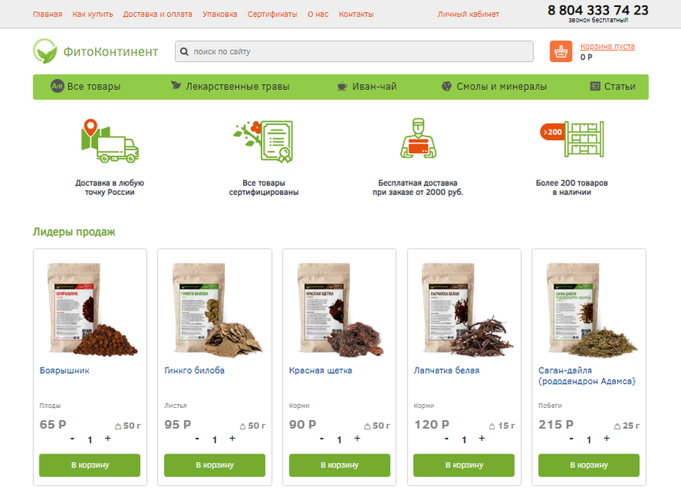Click the certificate icon with flower
The height and width of the screenshot is (493, 681).
tap(263, 141)
